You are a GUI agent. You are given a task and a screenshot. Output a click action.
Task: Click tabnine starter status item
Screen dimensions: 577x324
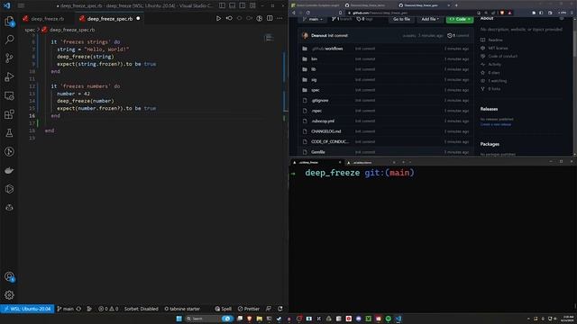(182, 309)
